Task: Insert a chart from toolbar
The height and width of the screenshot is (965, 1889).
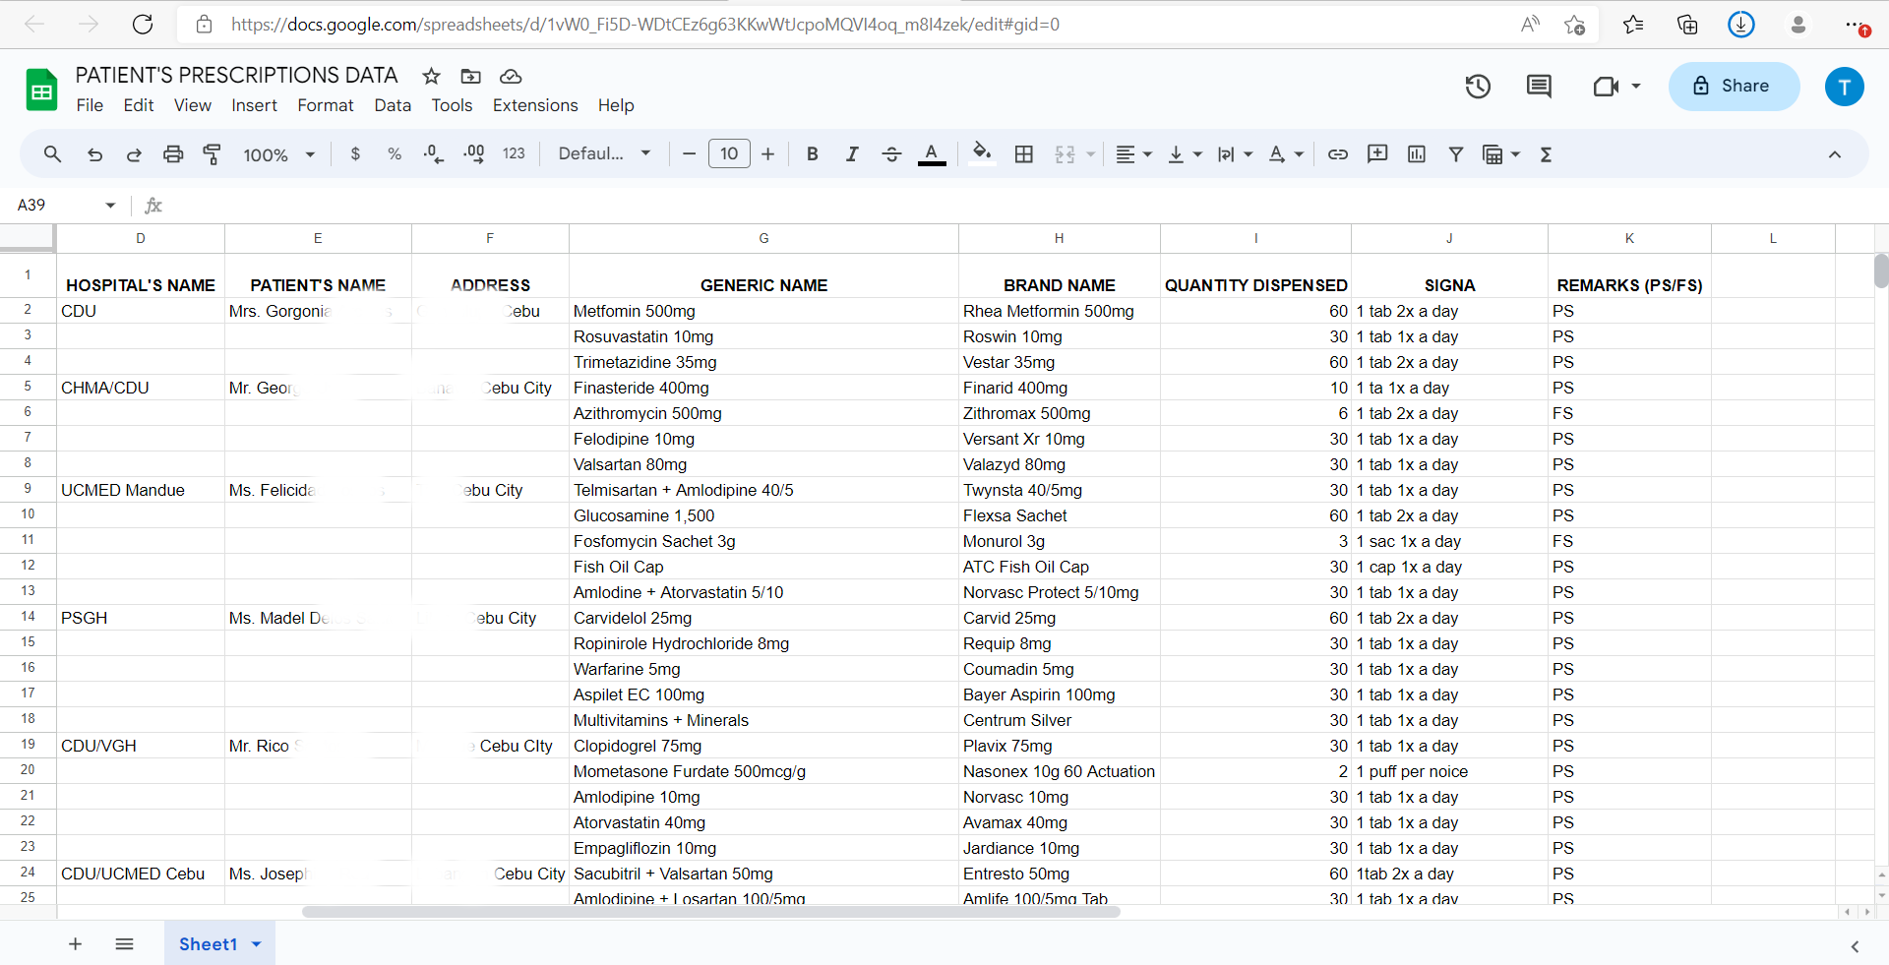Action: click(1417, 154)
